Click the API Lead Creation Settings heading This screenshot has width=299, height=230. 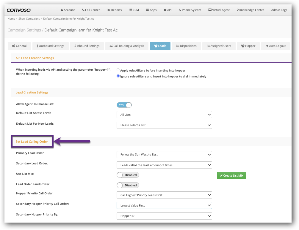[35, 58]
